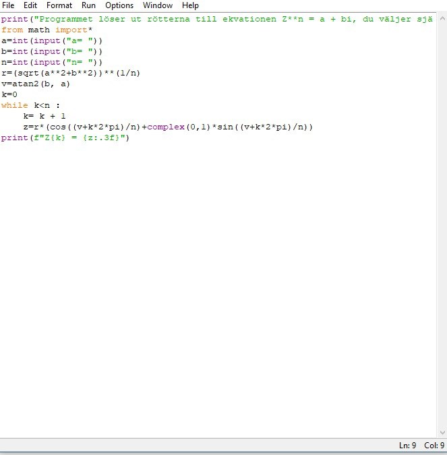This screenshot has height=455, width=447.
Task: Open the Options menu
Action: [119, 5]
